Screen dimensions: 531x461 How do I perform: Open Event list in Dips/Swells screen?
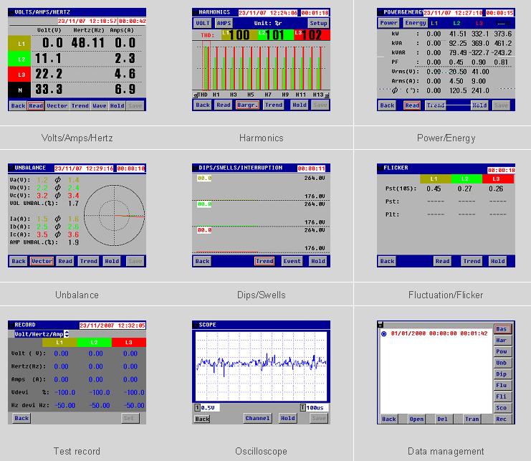click(x=292, y=261)
